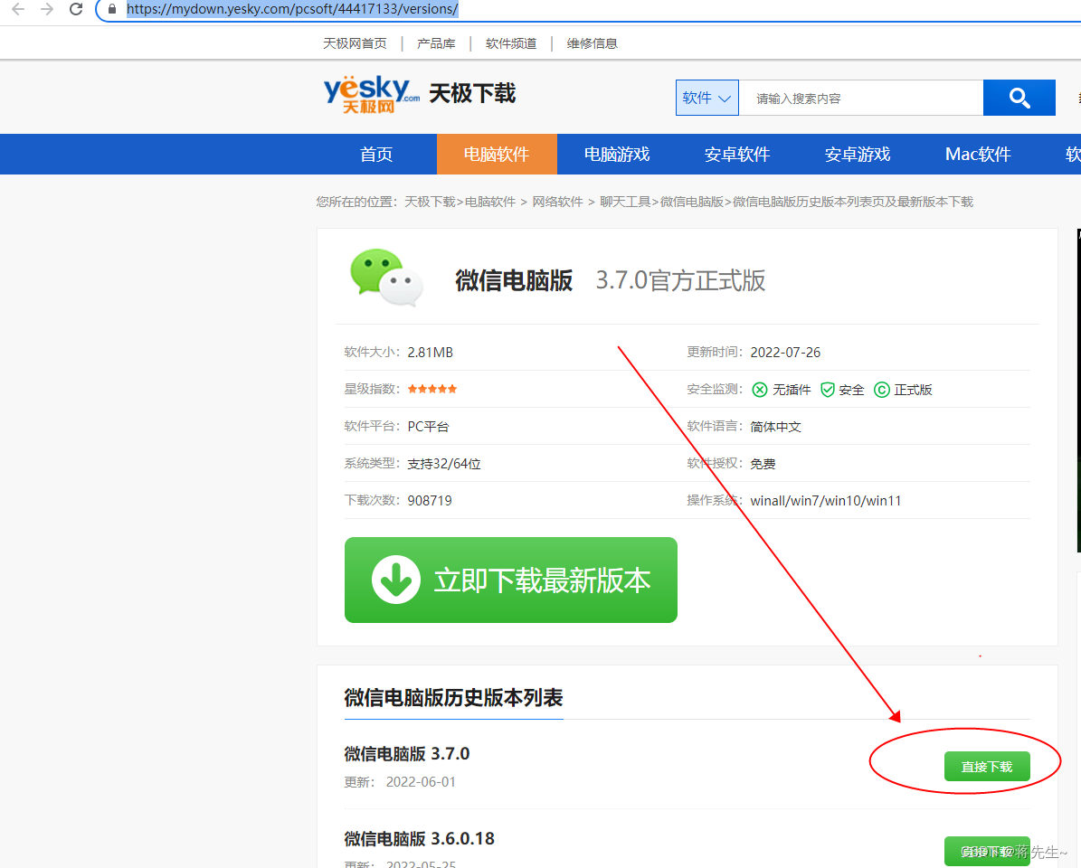Click 立即下载最新版本 green button
Image resolution: width=1081 pixels, height=868 pixels.
click(x=511, y=580)
